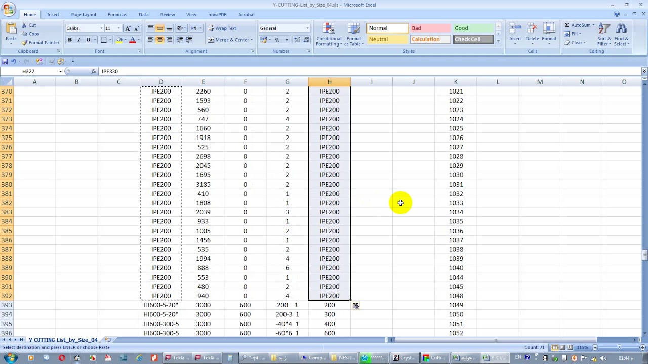The height and width of the screenshot is (364, 648).
Task: Click the Save icon in Quick Access Toolbar
Action: (x=5, y=61)
